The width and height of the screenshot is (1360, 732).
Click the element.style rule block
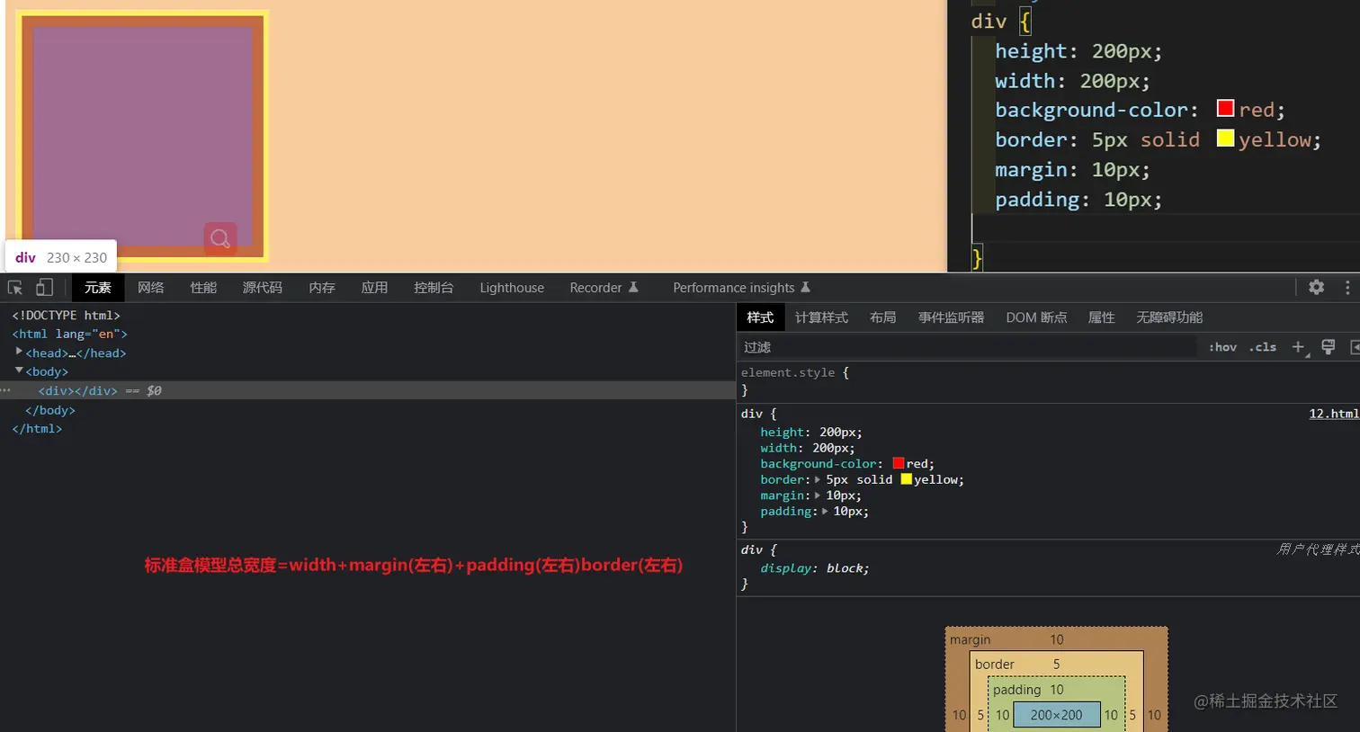coord(1048,381)
